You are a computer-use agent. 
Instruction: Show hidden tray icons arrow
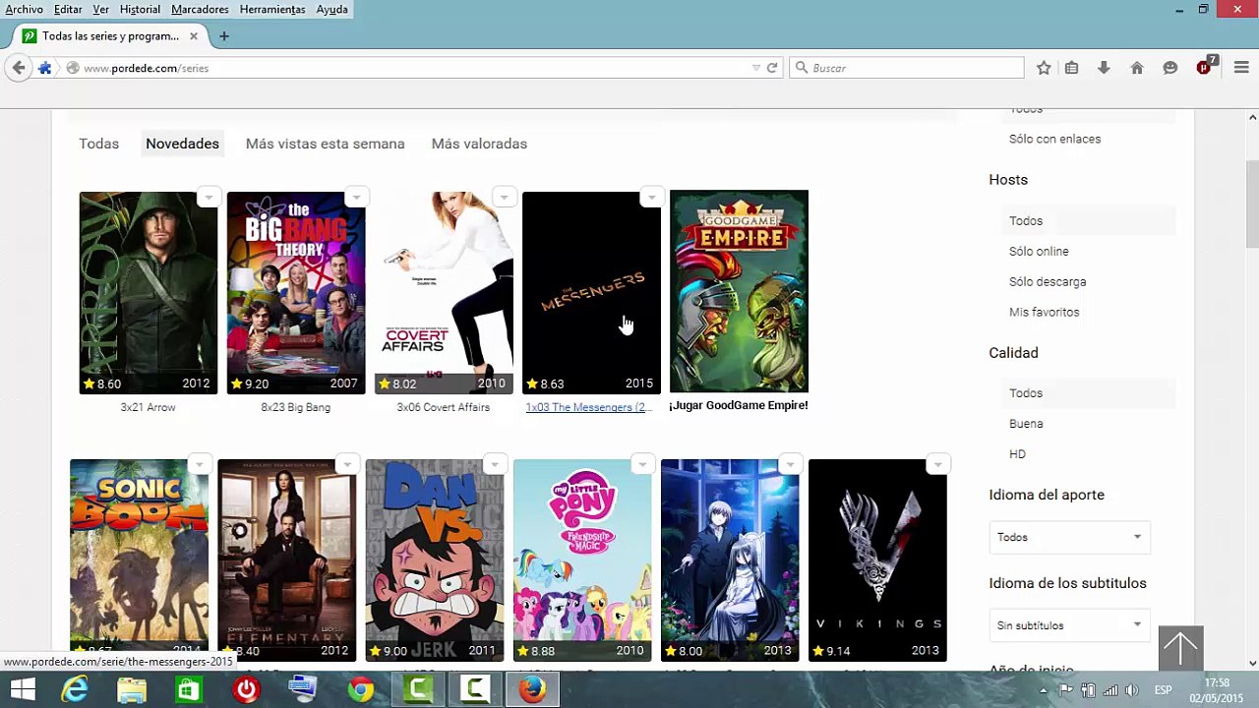click(1044, 690)
